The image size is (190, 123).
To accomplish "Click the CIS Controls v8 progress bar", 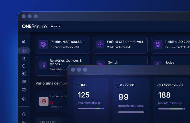I will pyautogui.click(x=171, y=109).
